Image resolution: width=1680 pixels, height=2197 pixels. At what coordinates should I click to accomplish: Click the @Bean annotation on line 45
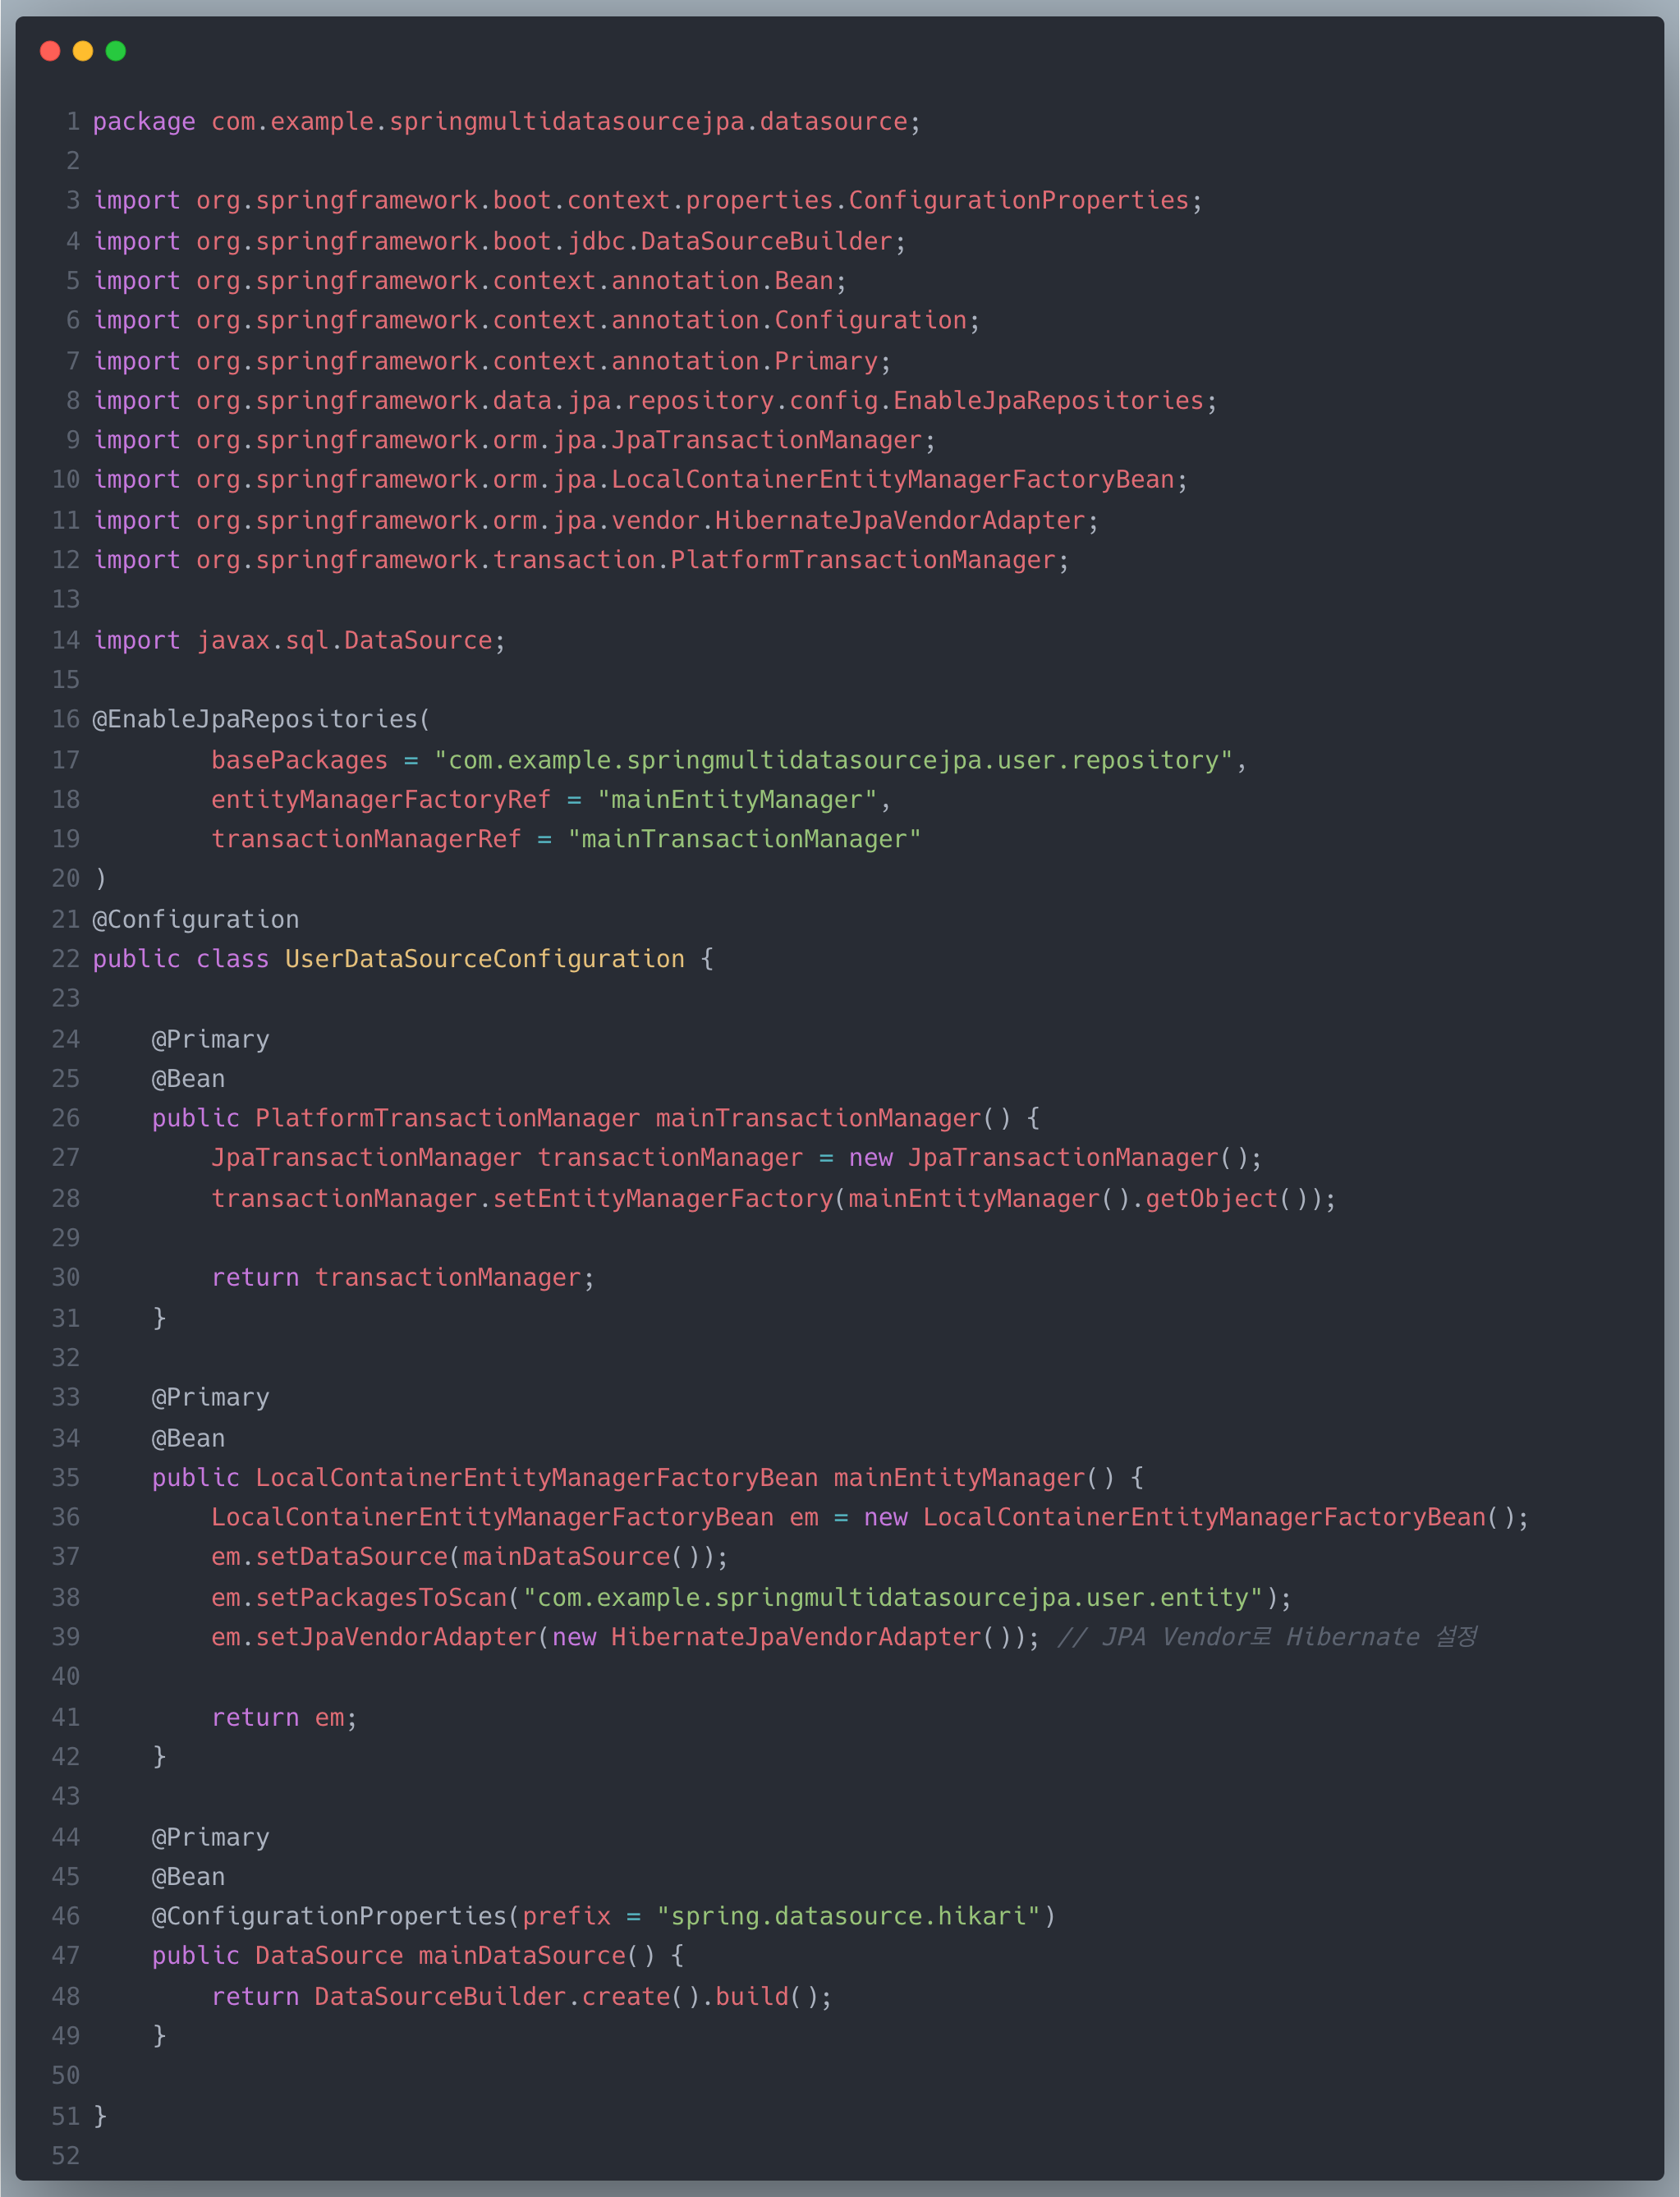pyautogui.click(x=189, y=1877)
